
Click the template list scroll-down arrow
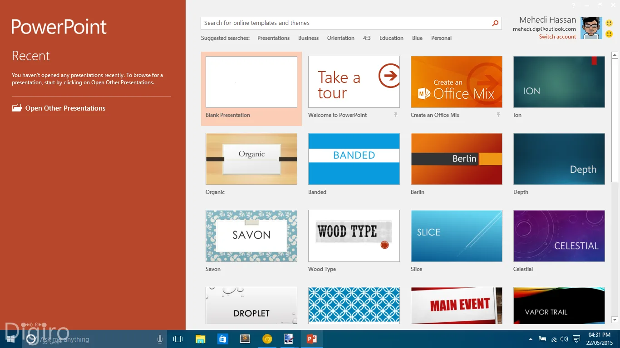(x=615, y=320)
